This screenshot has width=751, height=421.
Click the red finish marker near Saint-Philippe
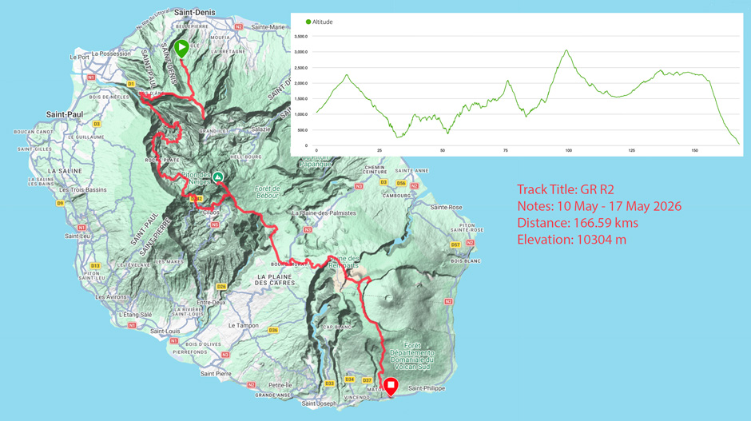tap(391, 386)
